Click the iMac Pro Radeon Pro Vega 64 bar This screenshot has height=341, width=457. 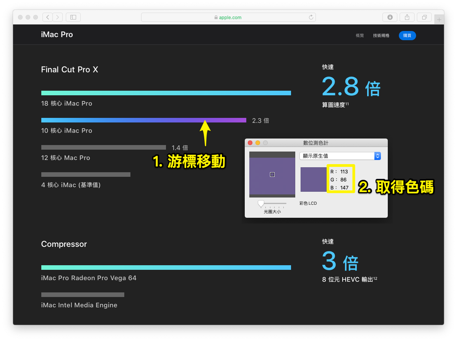pyautogui.click(x=166, y=268)
